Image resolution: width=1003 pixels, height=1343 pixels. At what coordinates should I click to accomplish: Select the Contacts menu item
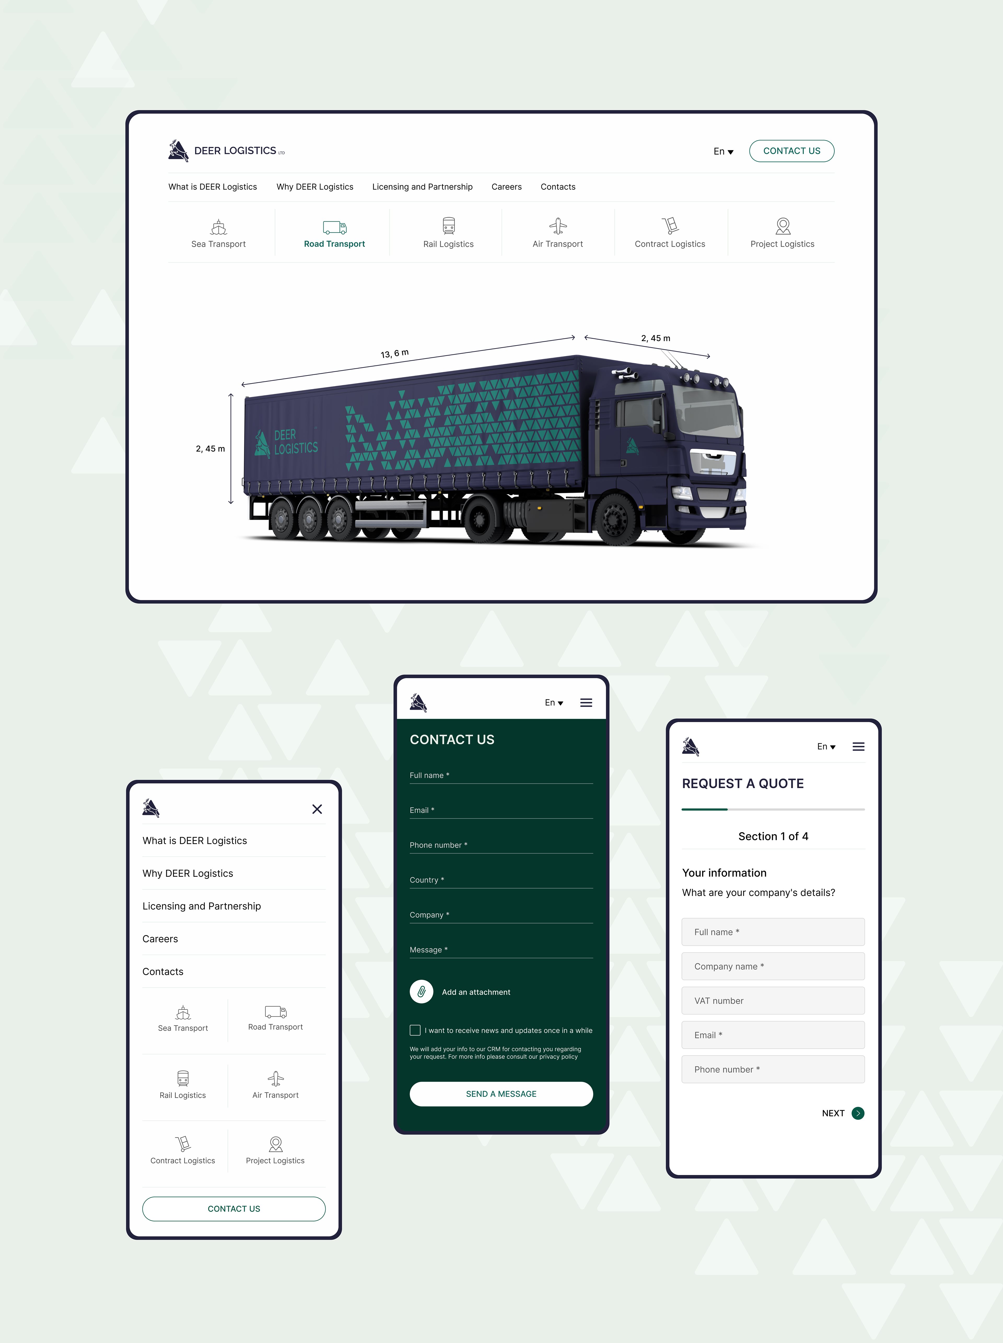click(x=558, y=187)
